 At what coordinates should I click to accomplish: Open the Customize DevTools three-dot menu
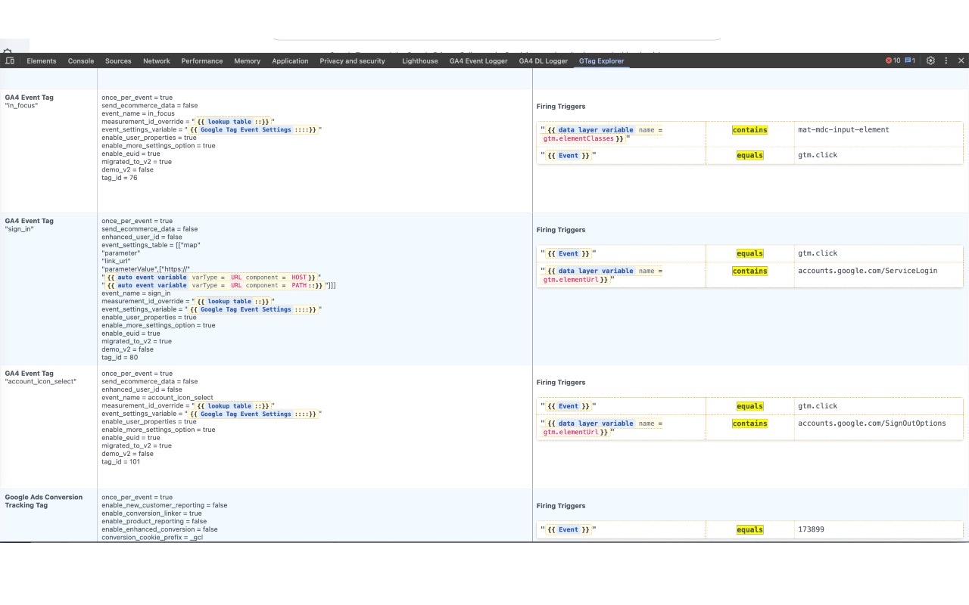946,60
